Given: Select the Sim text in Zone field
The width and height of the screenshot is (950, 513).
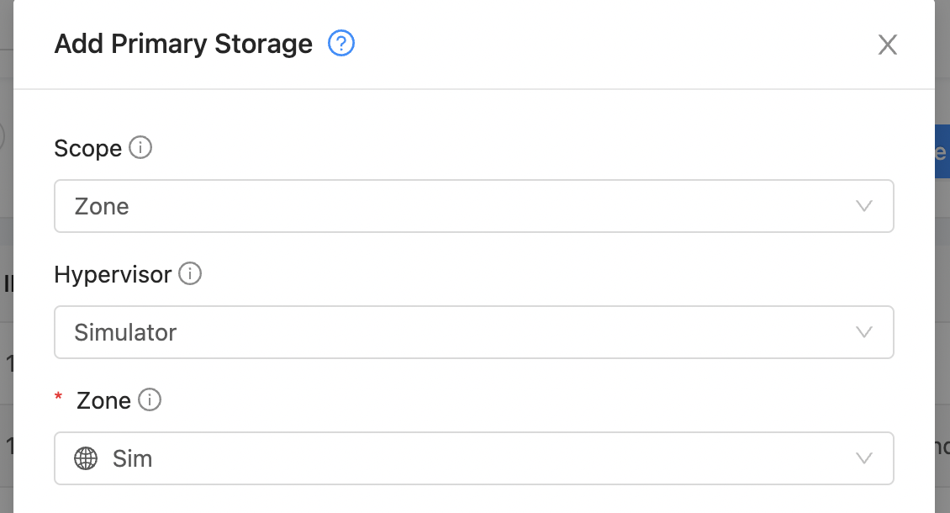Looking at the screenshot, I should tap(132, 458).
